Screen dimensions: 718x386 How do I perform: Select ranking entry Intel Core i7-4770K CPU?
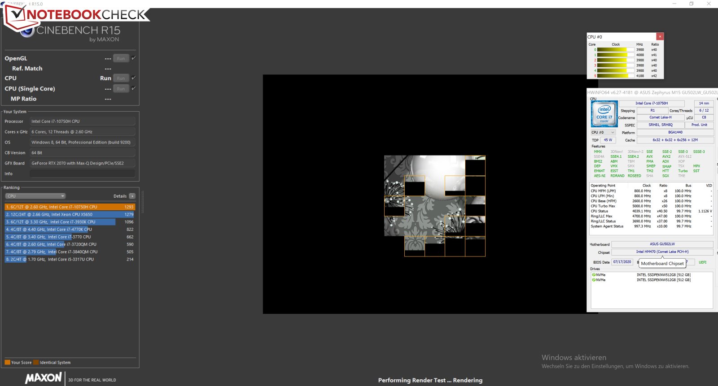coord(70,230)
